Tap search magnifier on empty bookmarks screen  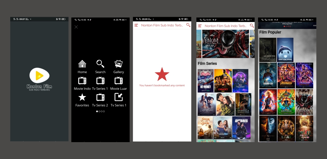point(188,25)
